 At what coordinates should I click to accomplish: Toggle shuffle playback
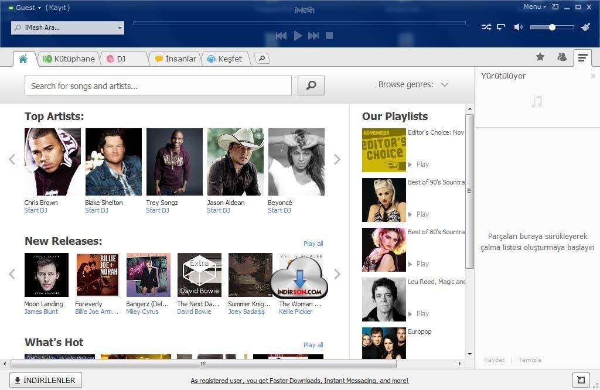pyautogui.click(x=486, y=27)
